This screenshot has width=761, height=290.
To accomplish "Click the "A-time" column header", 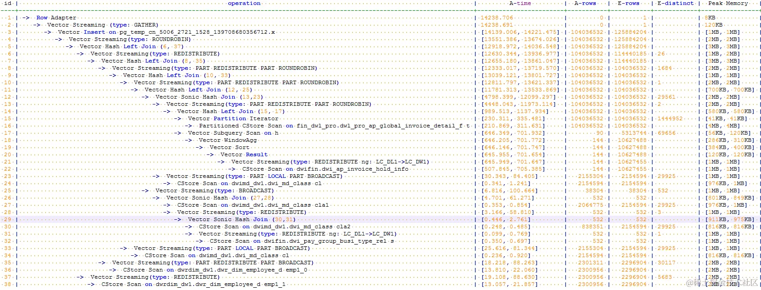I will point(520,3).
